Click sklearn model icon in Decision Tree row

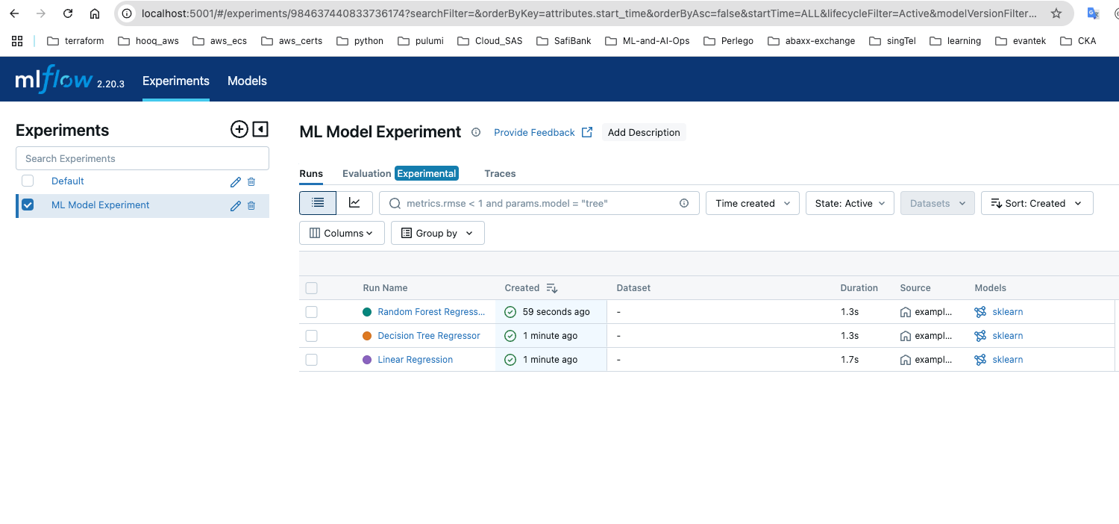pyautogui.click(x=980, y=336)
